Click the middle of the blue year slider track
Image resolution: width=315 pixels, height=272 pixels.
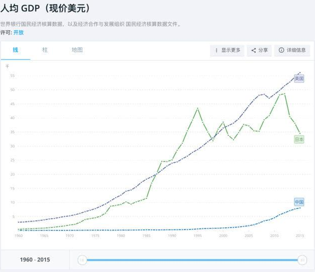(192, 259)
